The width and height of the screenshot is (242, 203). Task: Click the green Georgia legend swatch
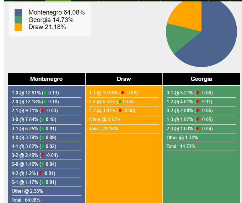point(18,20)
